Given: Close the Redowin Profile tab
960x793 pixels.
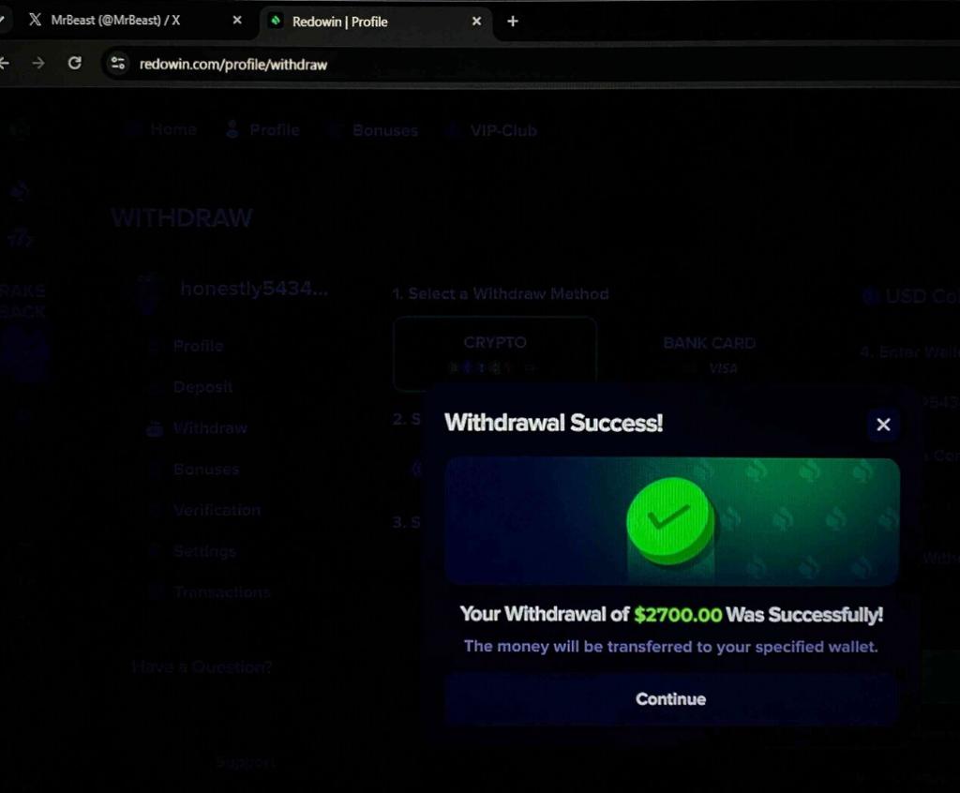Looking at the screenshot, I should (x=476, y=22).
